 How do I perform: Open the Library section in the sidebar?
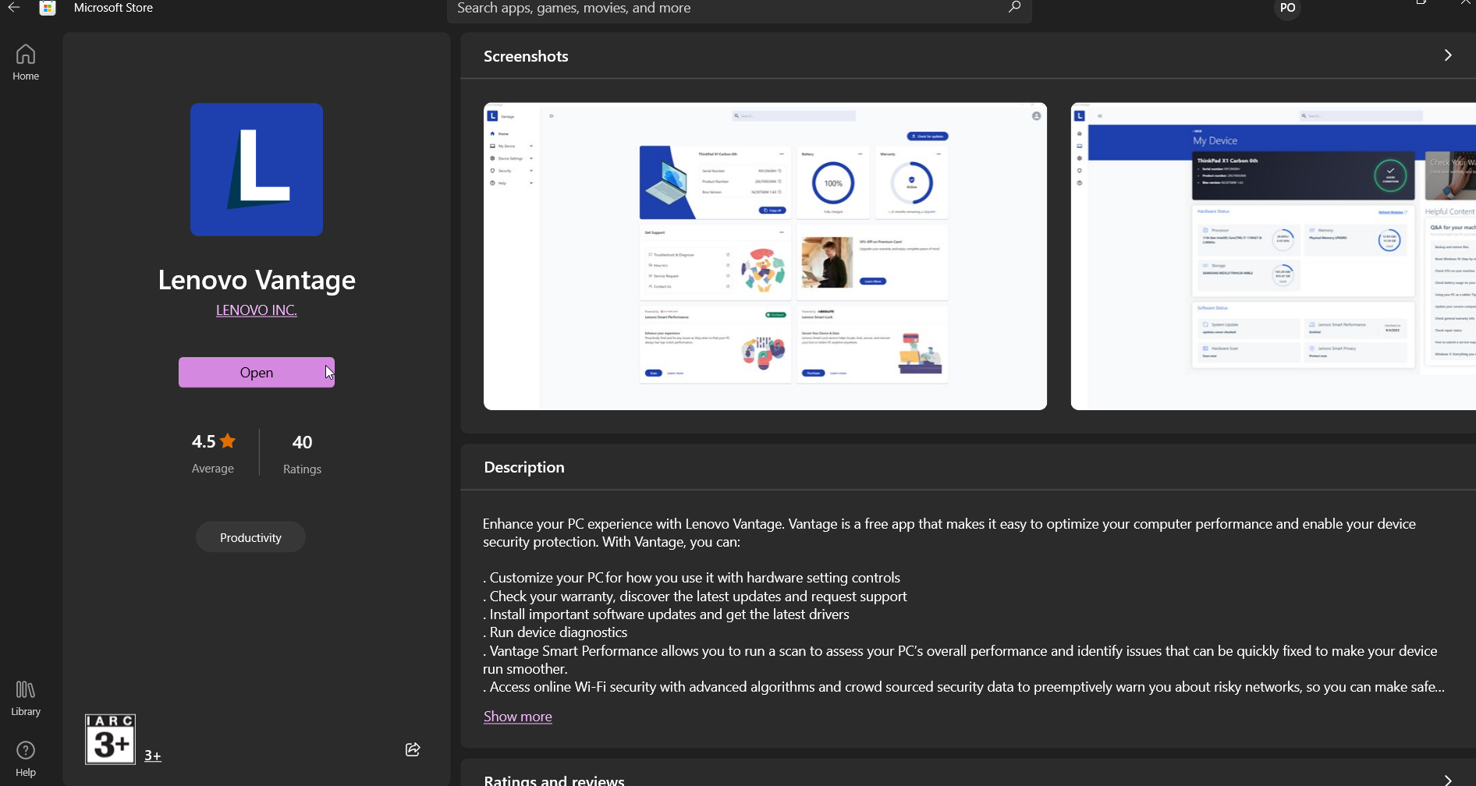26,698
